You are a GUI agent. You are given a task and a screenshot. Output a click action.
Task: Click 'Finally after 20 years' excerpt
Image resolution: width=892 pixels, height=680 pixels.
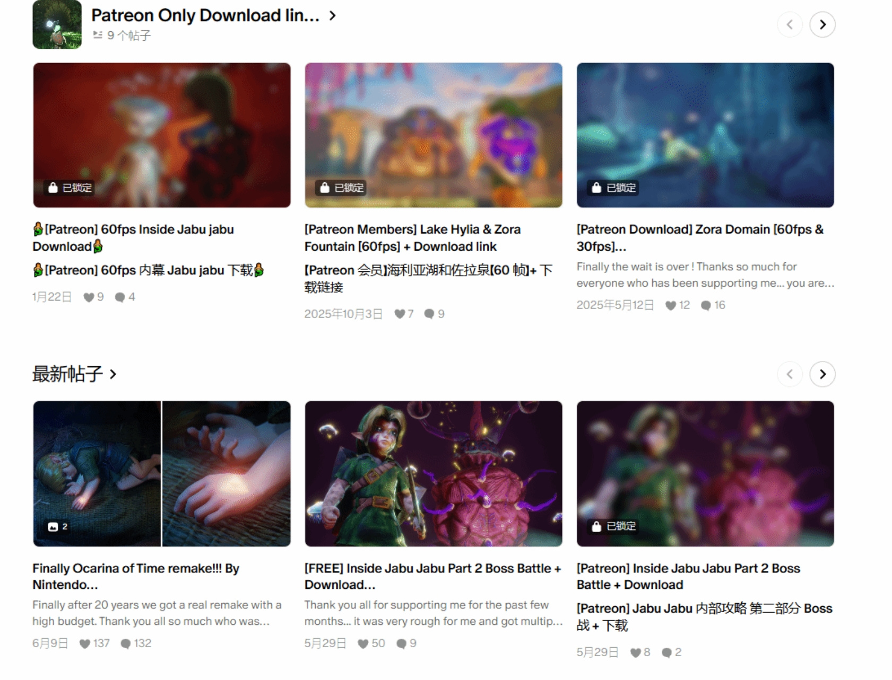click(x=157, y=613)
